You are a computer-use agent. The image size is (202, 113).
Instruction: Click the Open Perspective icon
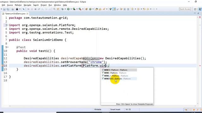tap(195, 9)
